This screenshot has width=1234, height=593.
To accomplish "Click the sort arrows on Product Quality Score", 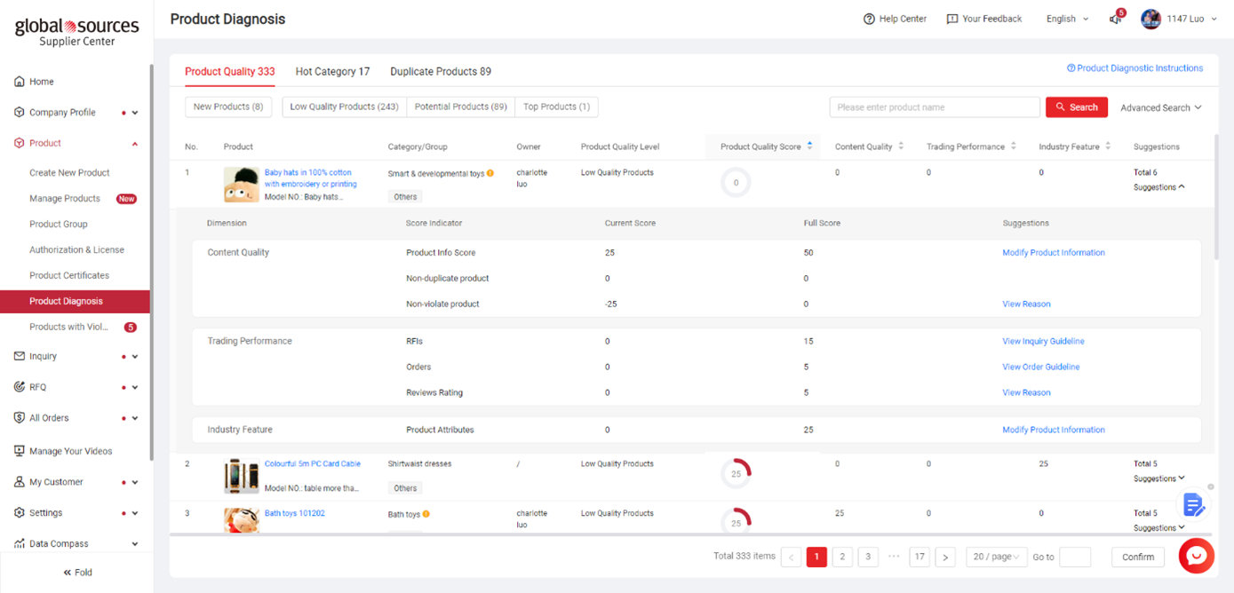I will (x=809, y=146).
